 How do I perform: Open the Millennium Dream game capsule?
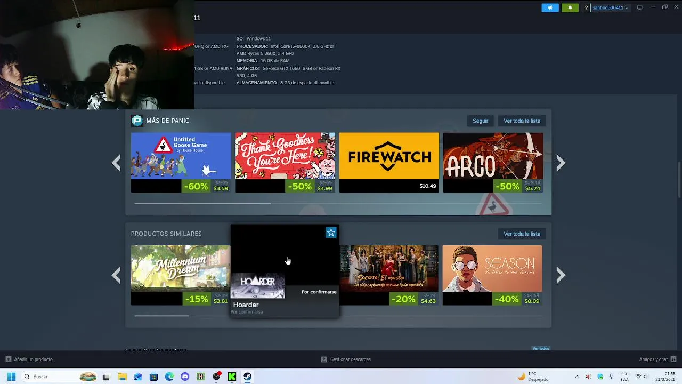[x=181, y=268]
